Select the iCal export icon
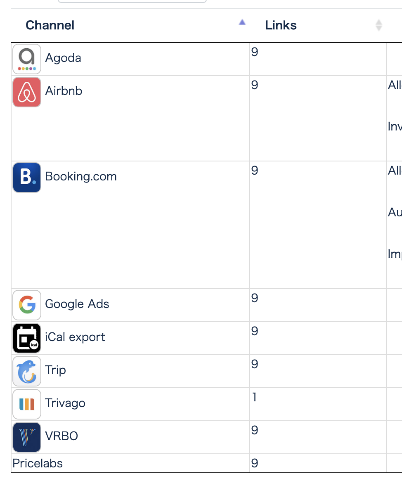Screen dimensions: 402x493 (x=26, y=338)
